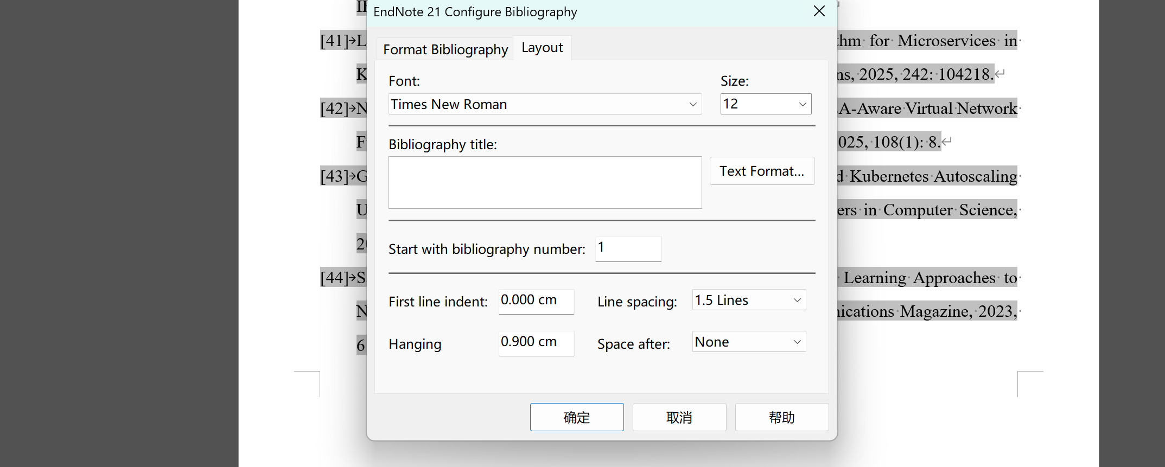
Task: Click the 'Space after:' label
Action: (634, 344)
